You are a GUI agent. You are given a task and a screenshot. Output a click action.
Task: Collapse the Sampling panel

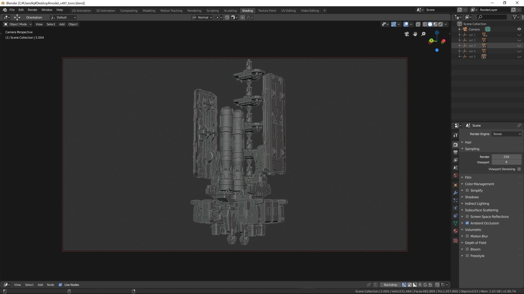(x=472, y=149)
